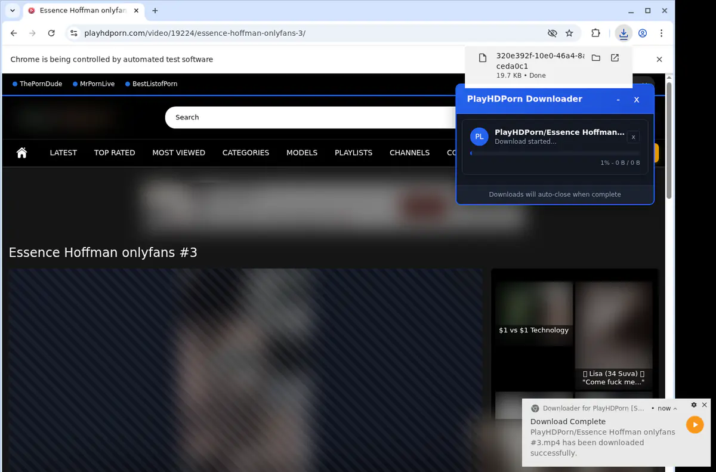
Task: Open a new tab with the plus icon
Action: (x=155, y=11)
